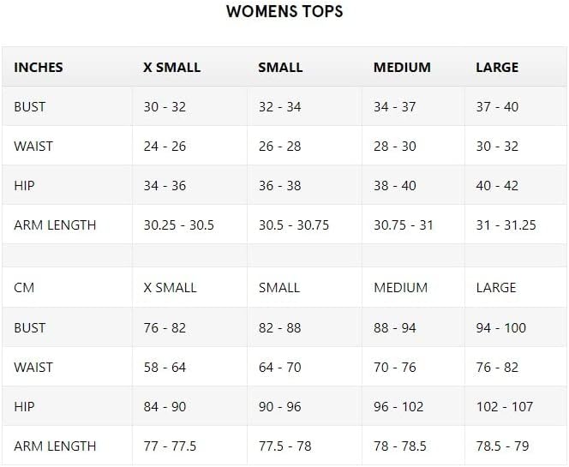Select the 77 - 77.5 arm length cell
Viewport: 569px width, 467px height.
tap(189, 446)
